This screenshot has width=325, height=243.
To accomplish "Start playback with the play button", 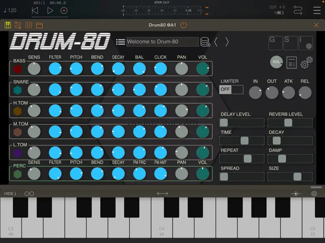I will tap(50, 10).
